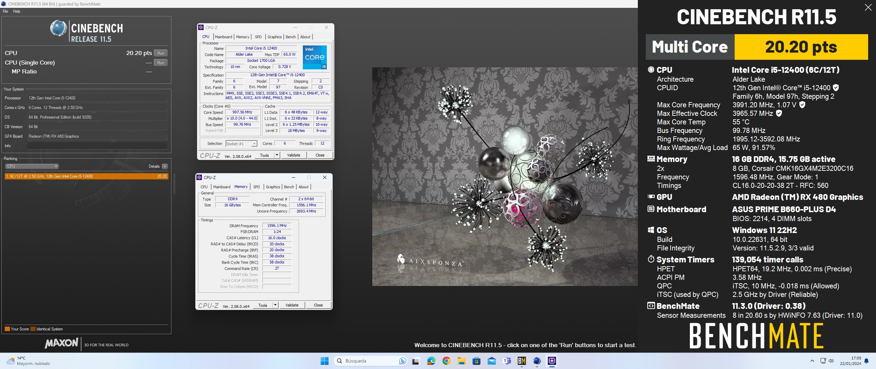Viewport: 876px width, 369px height.
Task: Click Tools button in lower CPU-Z
Action: [263, 305]
